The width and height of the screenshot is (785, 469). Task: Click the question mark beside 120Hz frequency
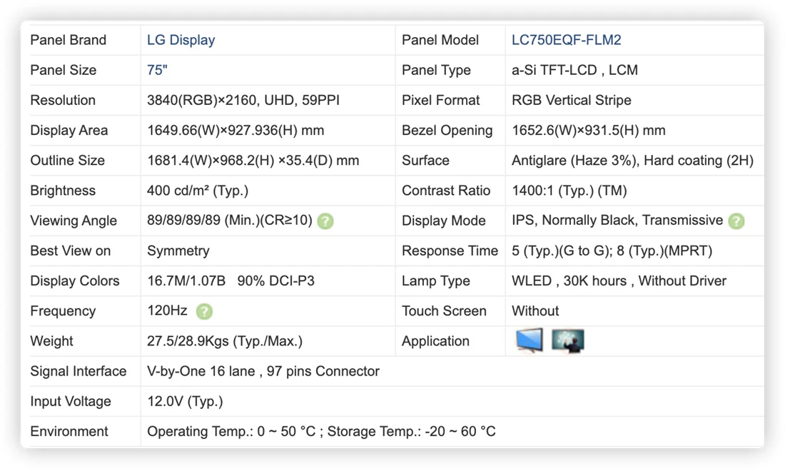click(x=204, y=311)
